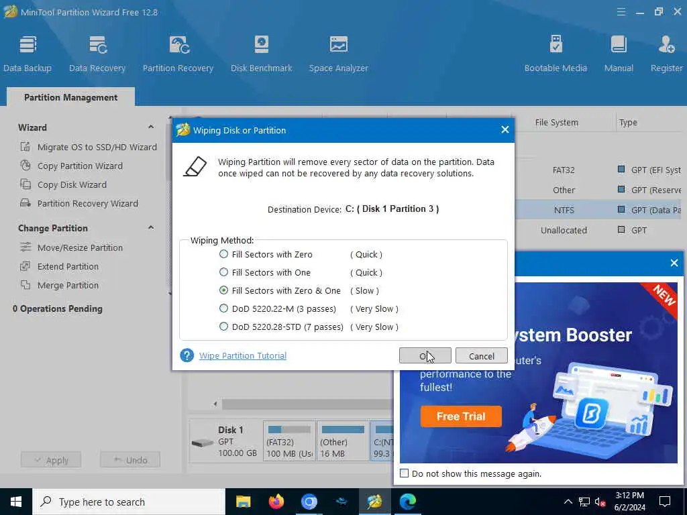Screen dimensions: 687x515
Task: Open Chrome from taskbar
Action: pos(309,502)
